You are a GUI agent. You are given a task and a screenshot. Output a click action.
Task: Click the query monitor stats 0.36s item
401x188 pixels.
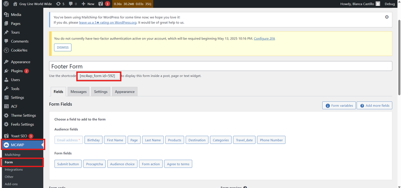[x=132, y=4]
